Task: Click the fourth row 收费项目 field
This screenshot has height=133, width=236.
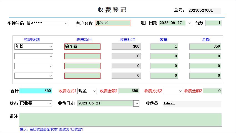Action: (x=82, y=76)
